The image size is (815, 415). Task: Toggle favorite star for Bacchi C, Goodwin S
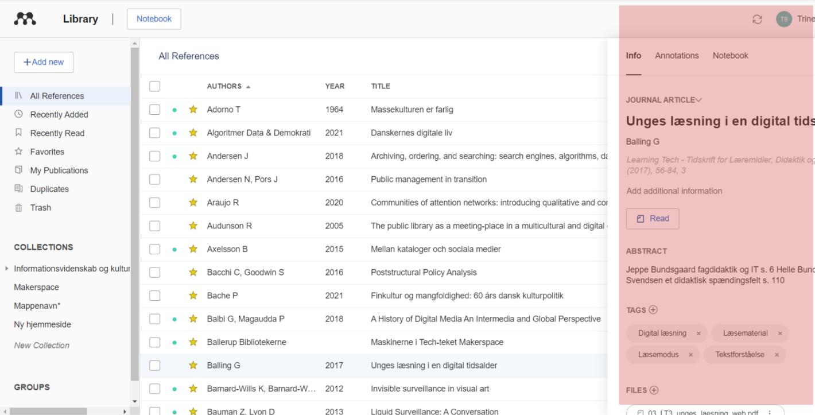point(193,272)
